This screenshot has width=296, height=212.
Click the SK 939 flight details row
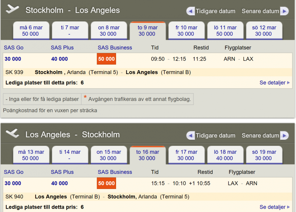pyautogui.click(x=98, y=72)
